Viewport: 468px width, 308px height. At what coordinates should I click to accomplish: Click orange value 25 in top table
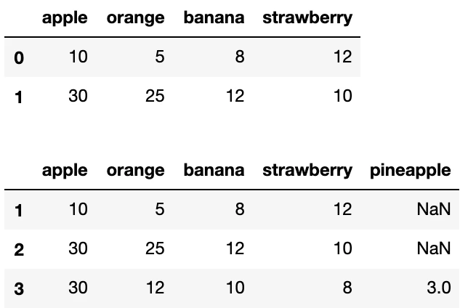(x=155, y=96)
